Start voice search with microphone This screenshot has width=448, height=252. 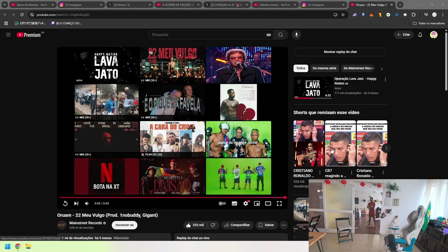point(296,35)
